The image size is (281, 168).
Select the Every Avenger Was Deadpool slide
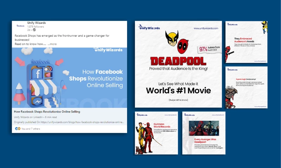coord(204,133)
